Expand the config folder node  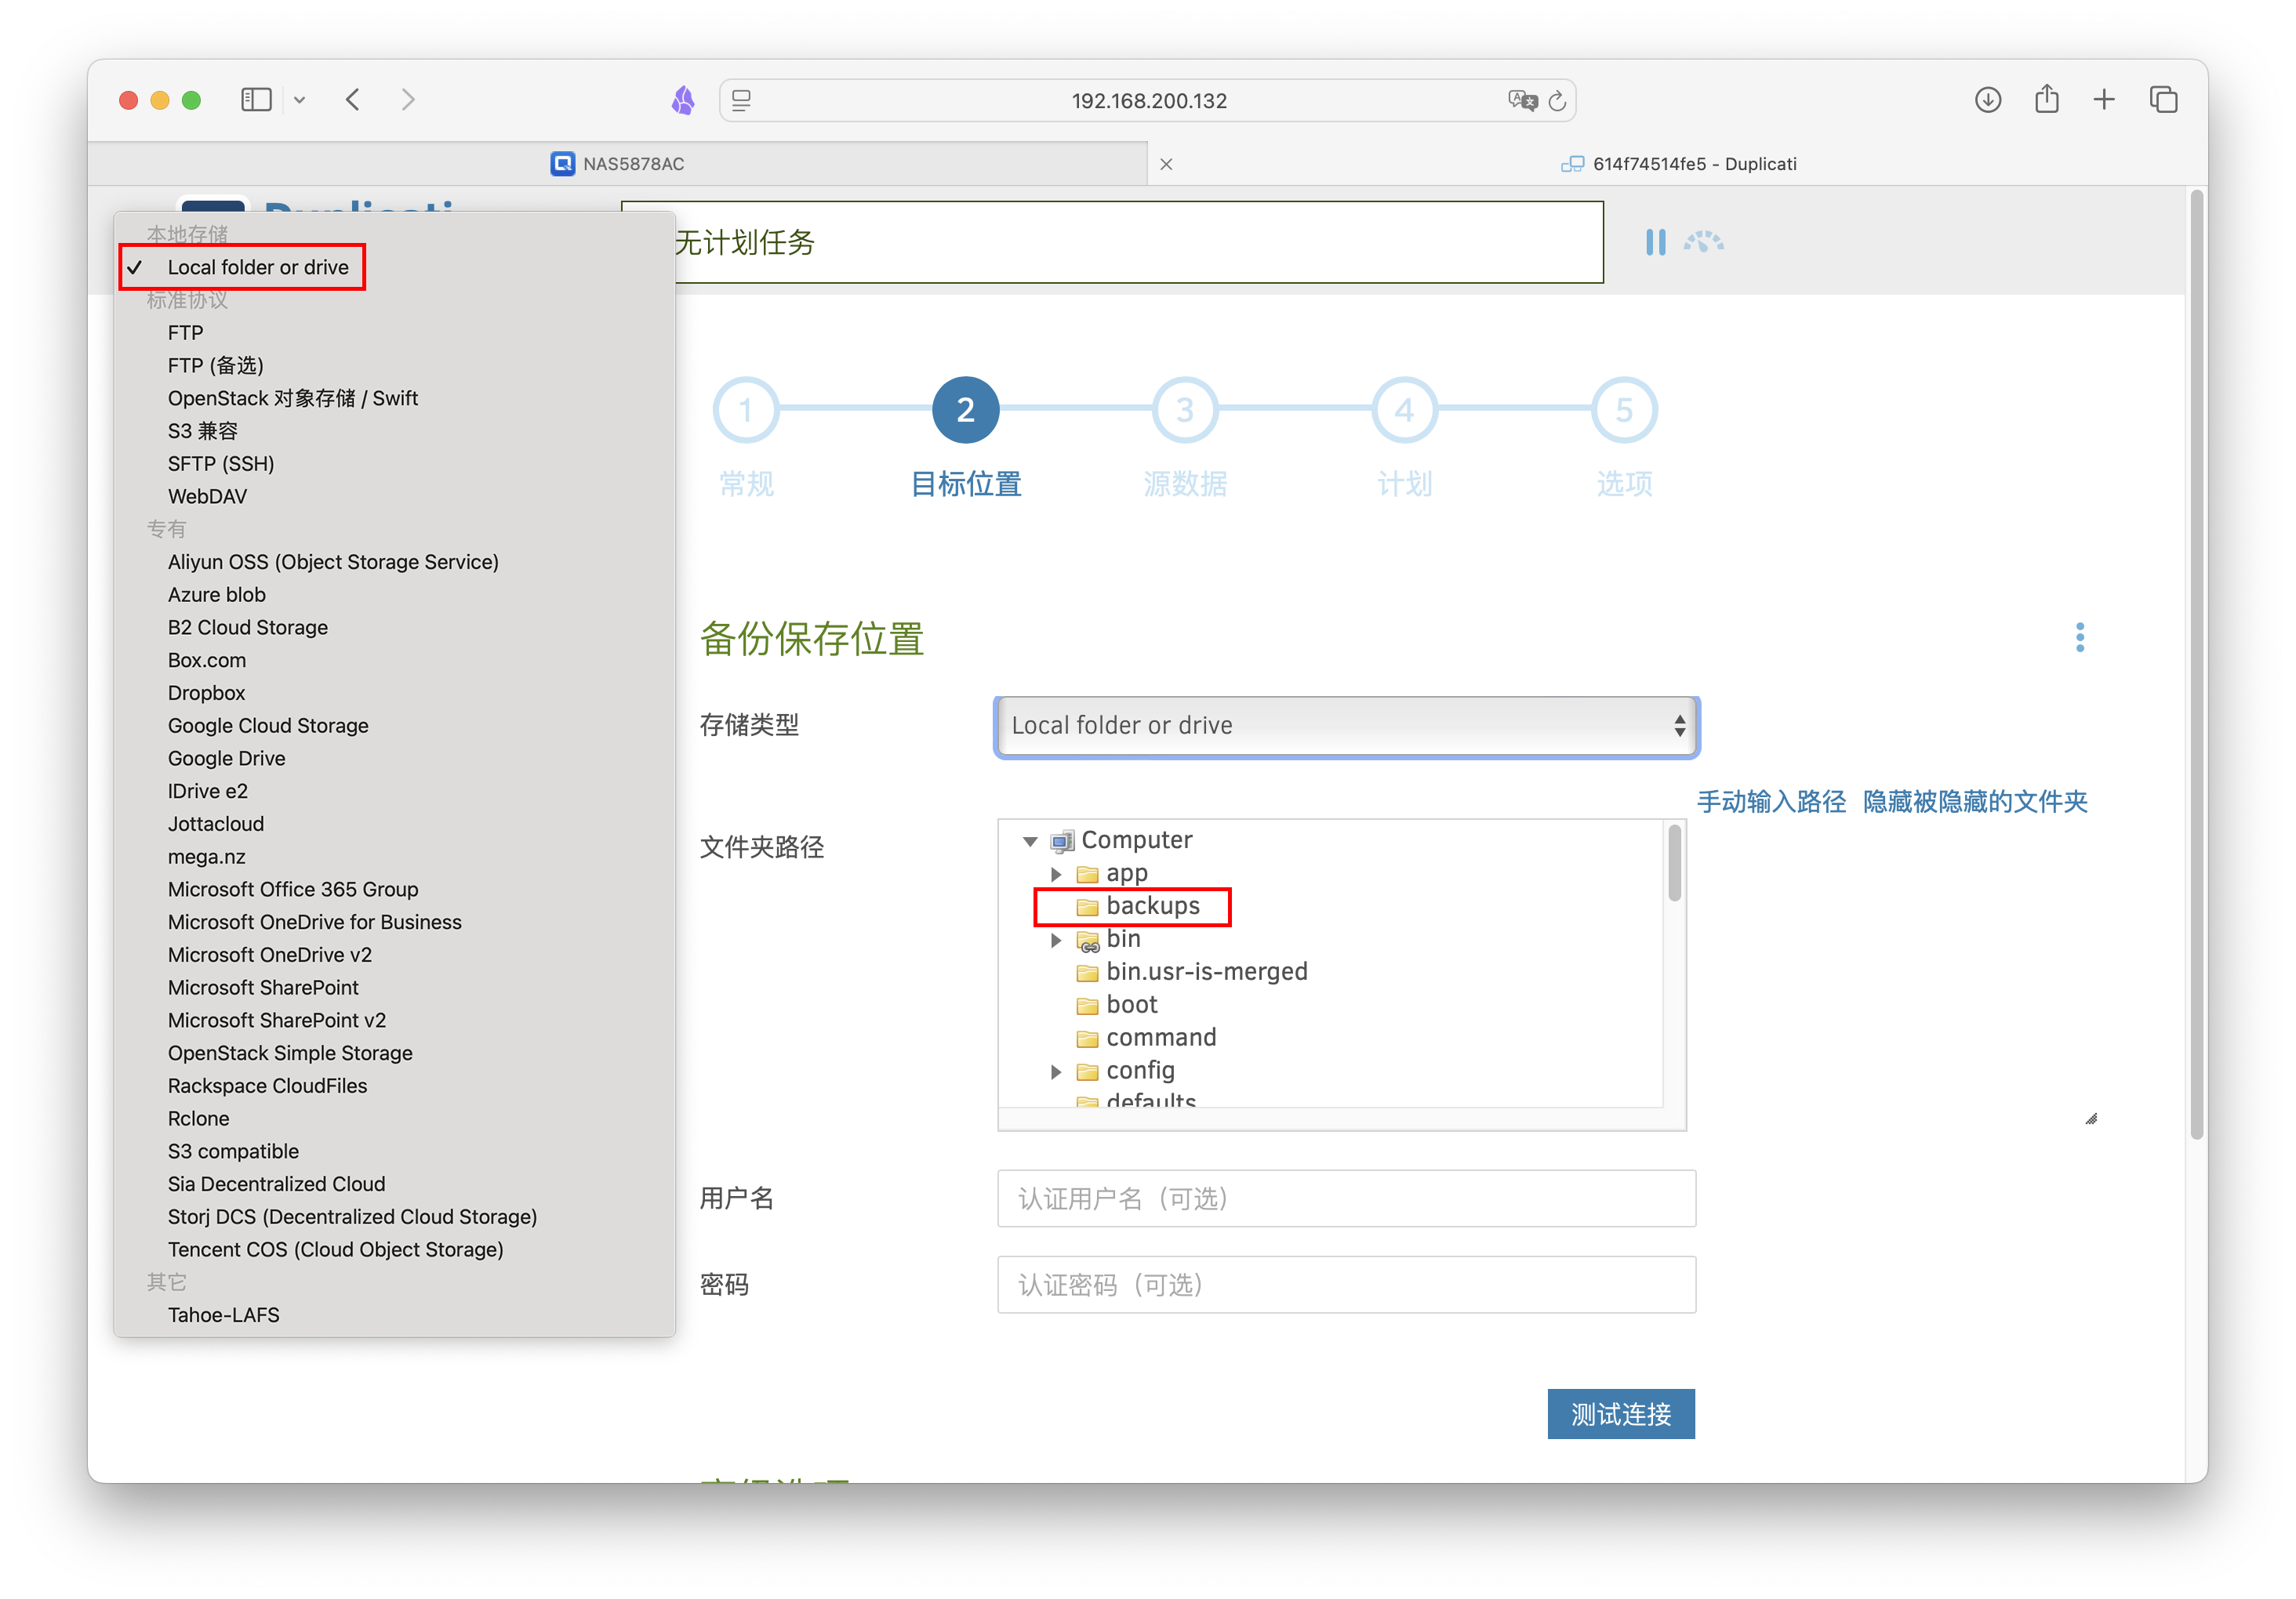1056,1072
